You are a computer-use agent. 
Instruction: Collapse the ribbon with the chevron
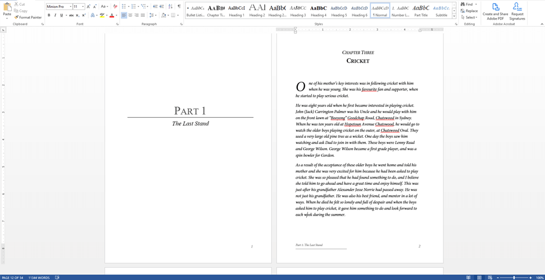coord(542,24)
